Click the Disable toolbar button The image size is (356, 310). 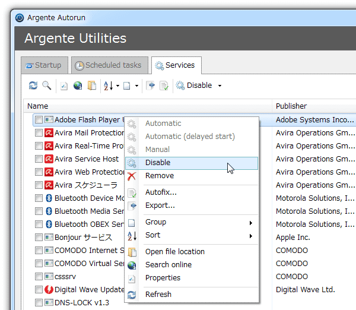click(194, 86)
